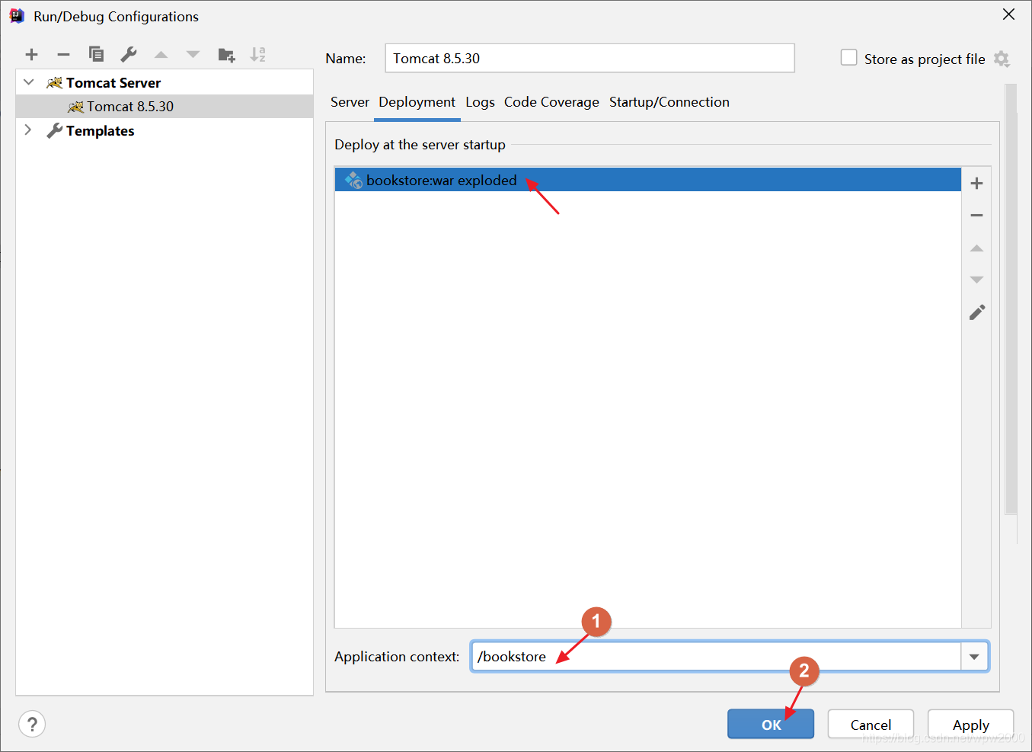Screen dimensions: 1032x752
Task: Open the Code Coverage tab
Action: [551, 102]
